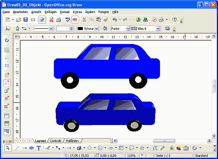
Task: Open the Smiley symbol shapes tool
Action: (x=100, y=148)
